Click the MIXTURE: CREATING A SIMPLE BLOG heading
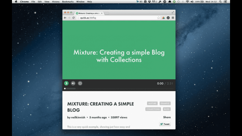This screenshot has height=136, width=242. pyautogui.click(x=100, y=107)
